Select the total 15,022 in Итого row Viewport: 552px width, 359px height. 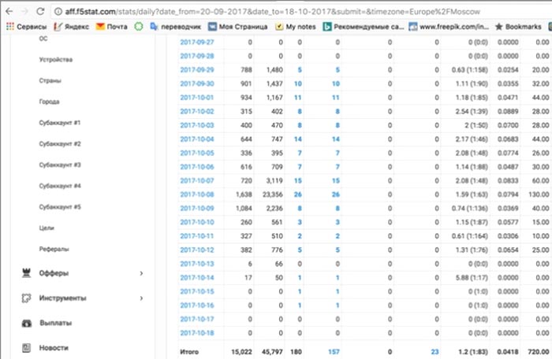point(241,352)
